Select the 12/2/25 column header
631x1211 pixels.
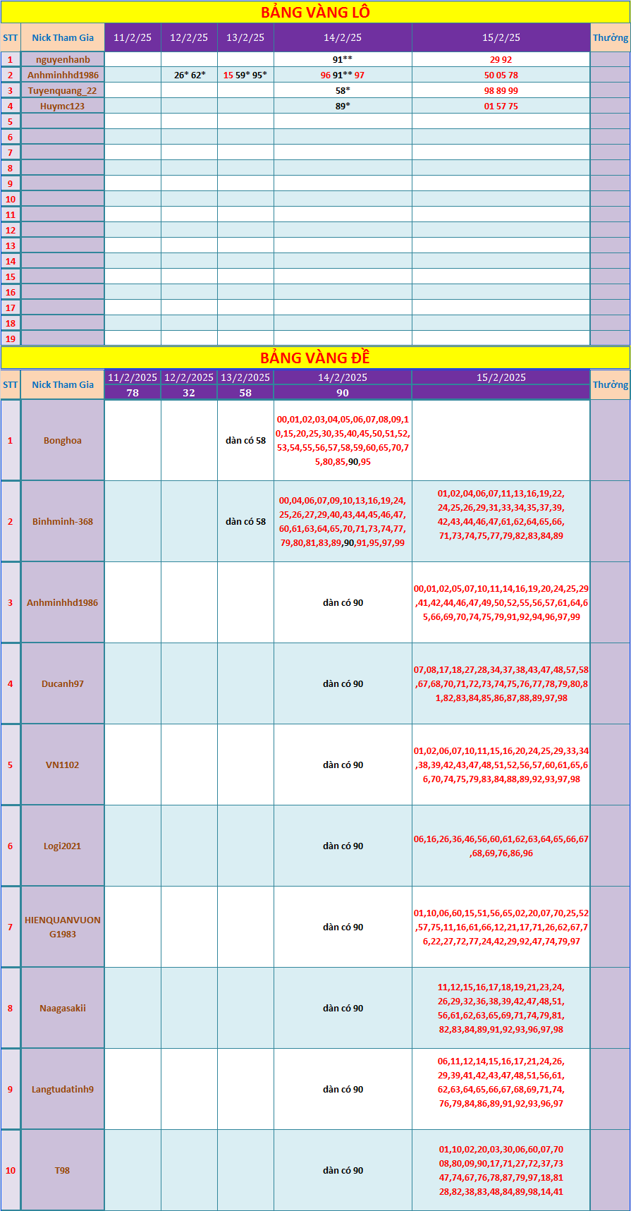point(189,37)
